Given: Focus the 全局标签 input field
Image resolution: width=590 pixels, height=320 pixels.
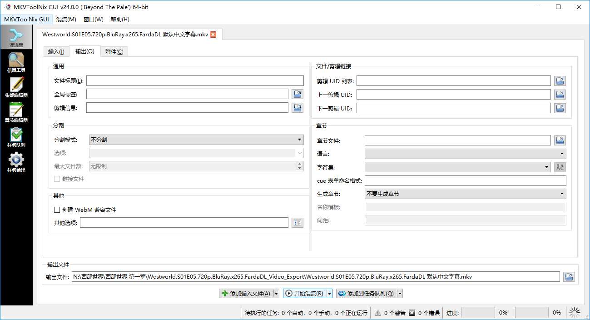Looking at the screenshot, I should (188, 94).
